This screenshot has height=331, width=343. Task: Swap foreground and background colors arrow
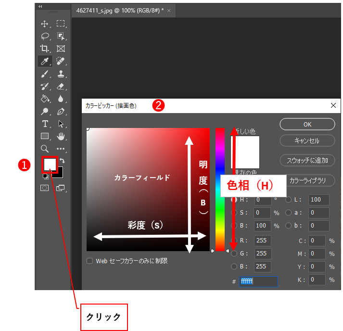62,160
